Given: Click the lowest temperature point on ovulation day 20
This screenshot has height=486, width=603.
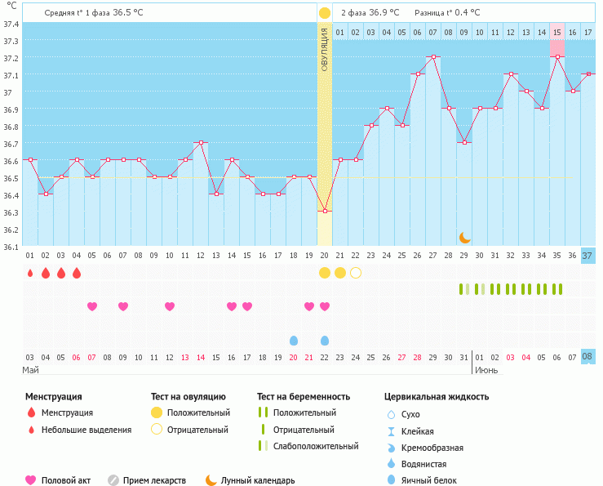Looking at the screenshot, I should [325, 212].
